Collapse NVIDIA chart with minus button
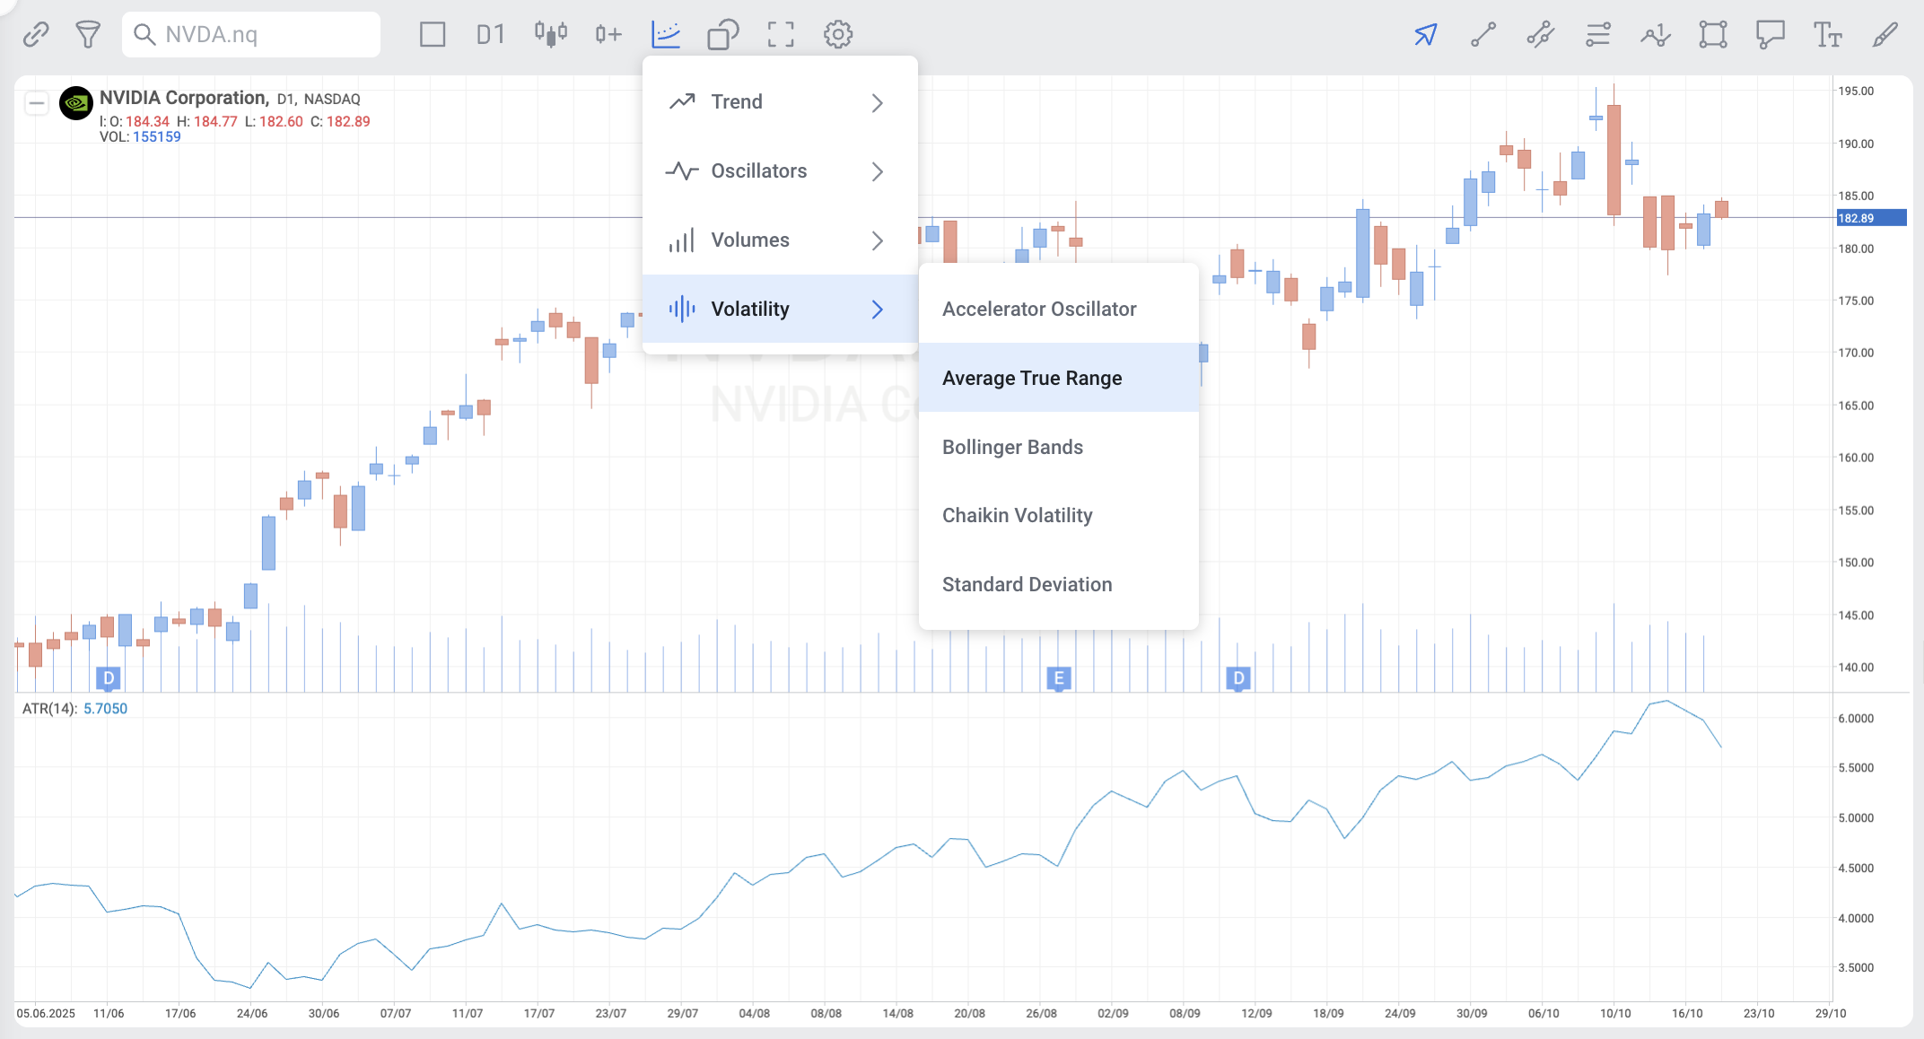1924x1039 pixels. click(x=36, y=103)
